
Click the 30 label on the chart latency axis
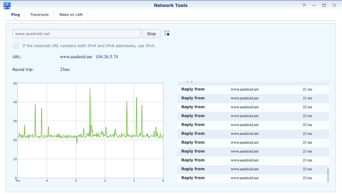[x=15, y=121]
